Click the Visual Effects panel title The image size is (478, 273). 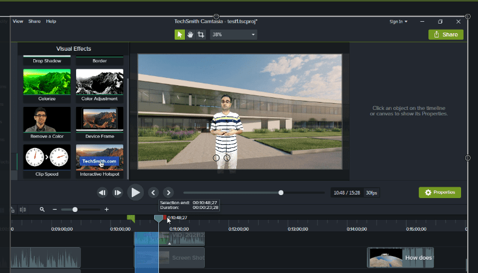pyautogui.click(x=74, y=49)
